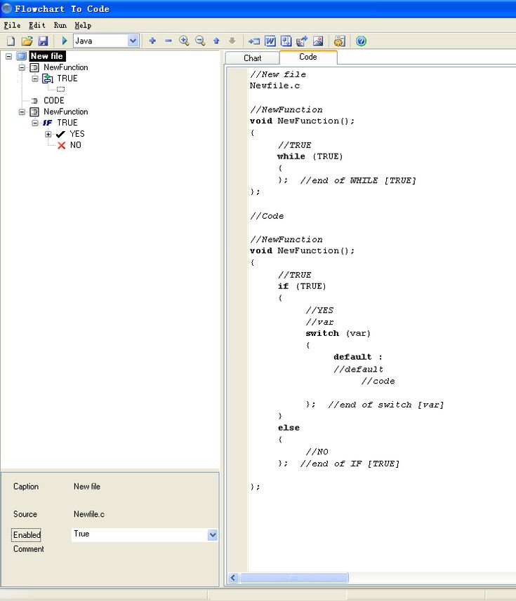Click the small icon beside the CODE node
The height and width of the screenshot is (601, 516).
point(34,101)
